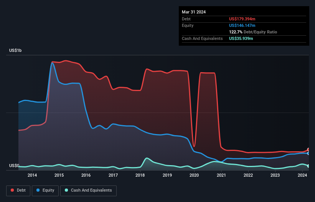This screenshot has height=202, width=315.
Task: Click the Mar 31 2024 tooltip date
Action: (194, 12)
